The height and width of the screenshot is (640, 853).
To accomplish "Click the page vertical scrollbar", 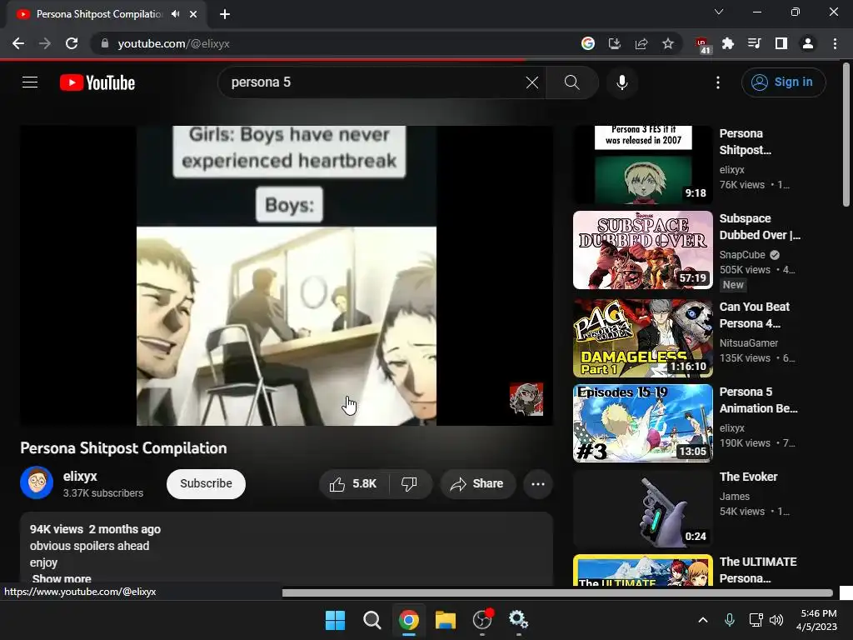I will 846,136.
